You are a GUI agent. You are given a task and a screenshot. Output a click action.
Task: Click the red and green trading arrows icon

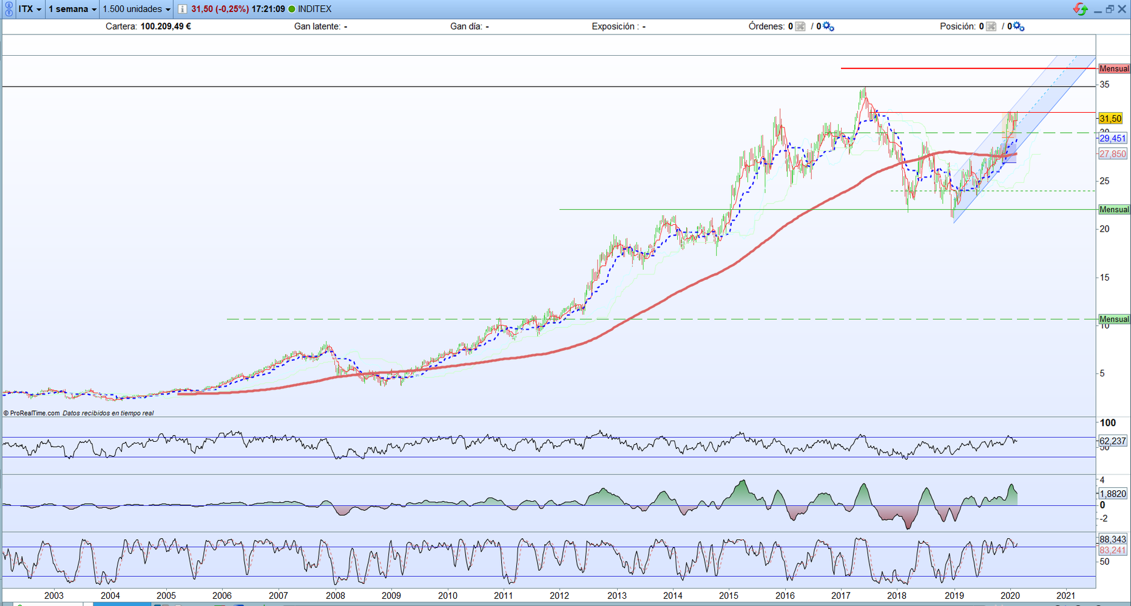(x=1080, y=9)
